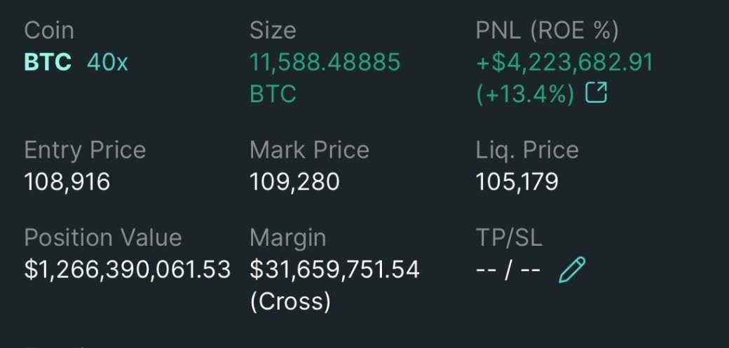Image resolution: width=729 pixels, height=348 pixels.
Task: Select the position size 11,588.48885
Action: 325,62
